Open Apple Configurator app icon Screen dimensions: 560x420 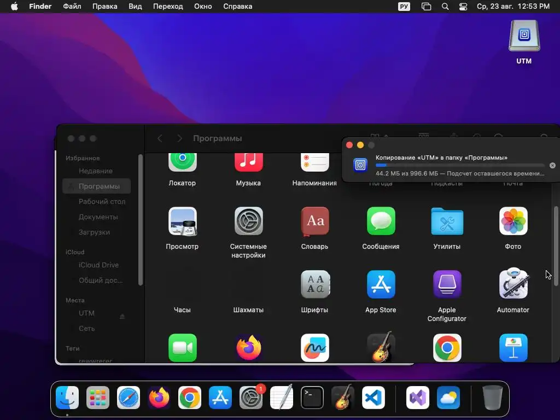pyautogui.click(x=447, y=284)
